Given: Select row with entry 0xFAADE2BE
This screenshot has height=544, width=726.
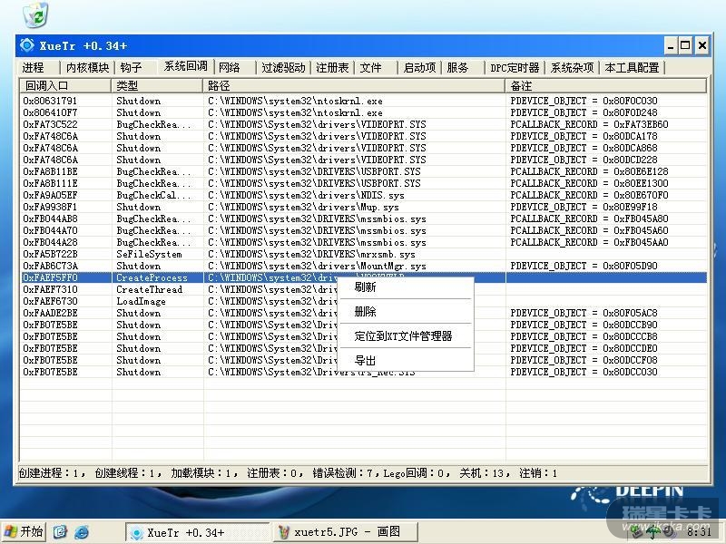Looking at the screenshot, I should coord(364,313).
